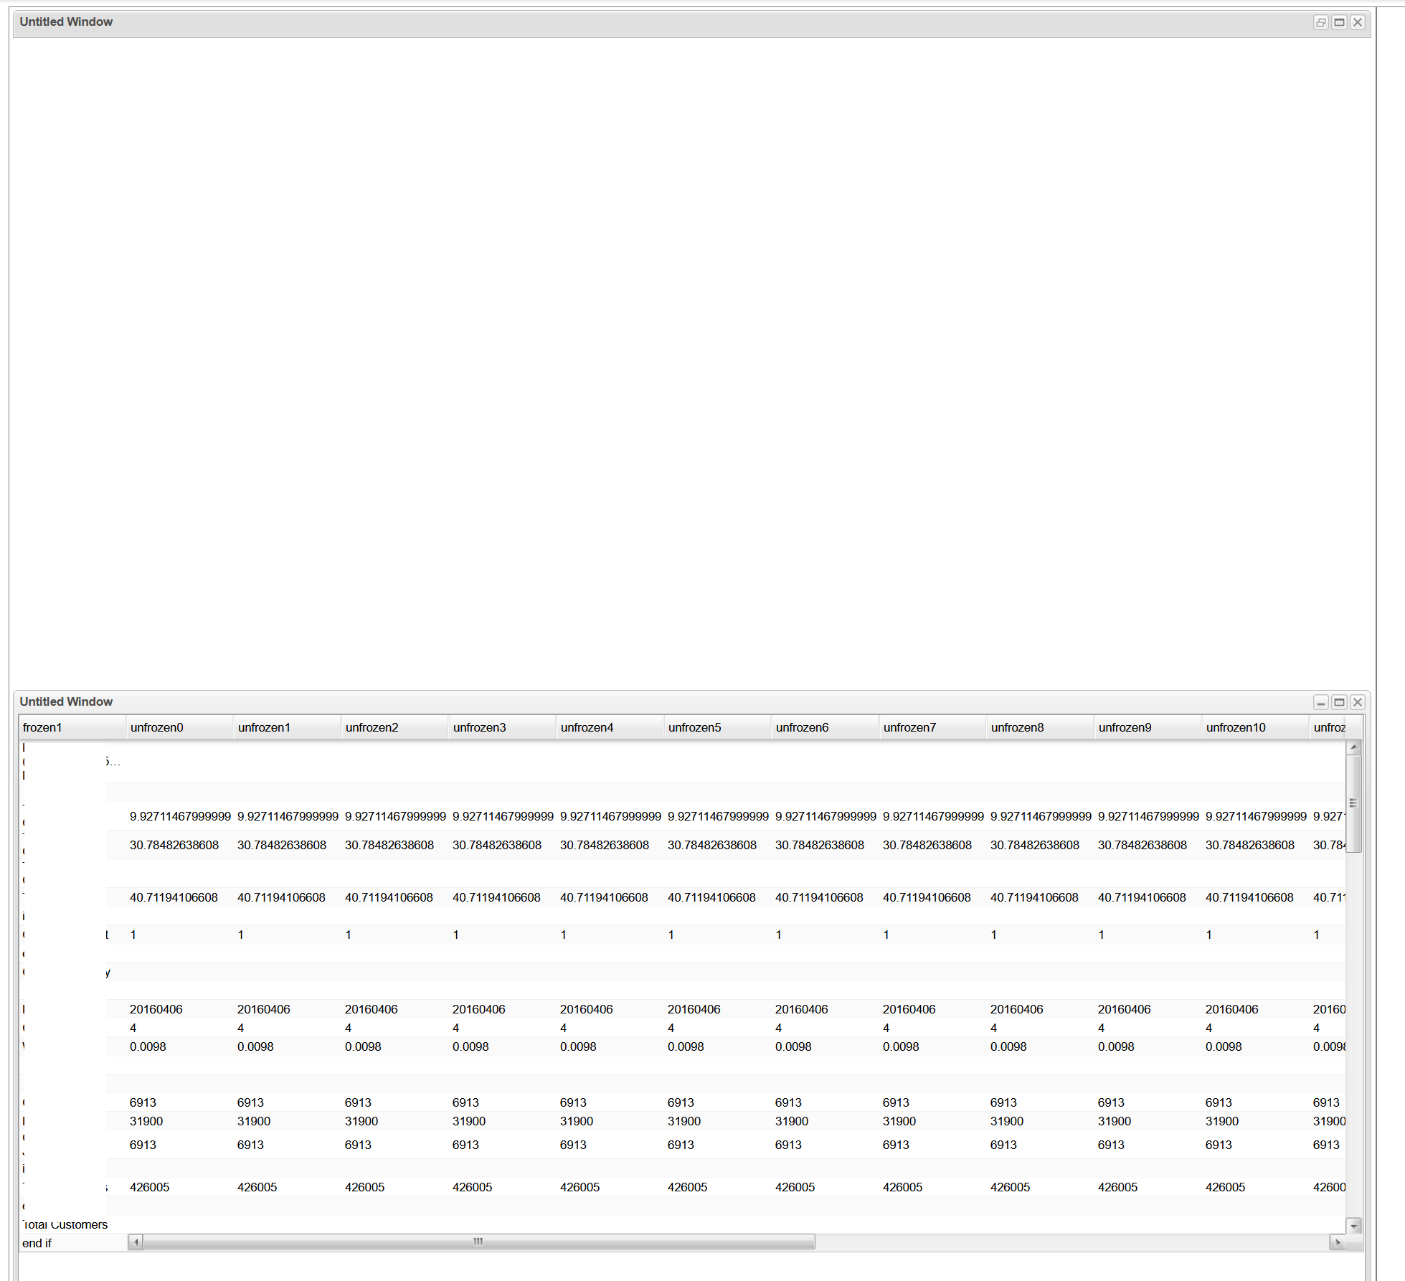Select the unfrozen0 column header
The image size is (1405, 1281).
tap(180, 727)
